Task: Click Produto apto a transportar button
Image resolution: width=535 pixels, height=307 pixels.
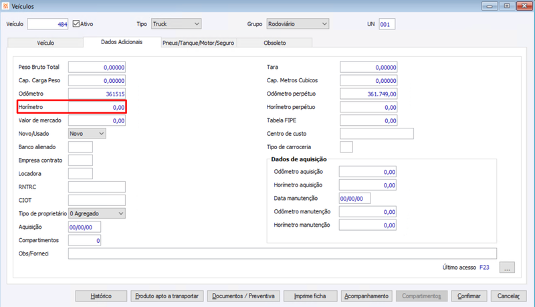Action: [167, 296]
